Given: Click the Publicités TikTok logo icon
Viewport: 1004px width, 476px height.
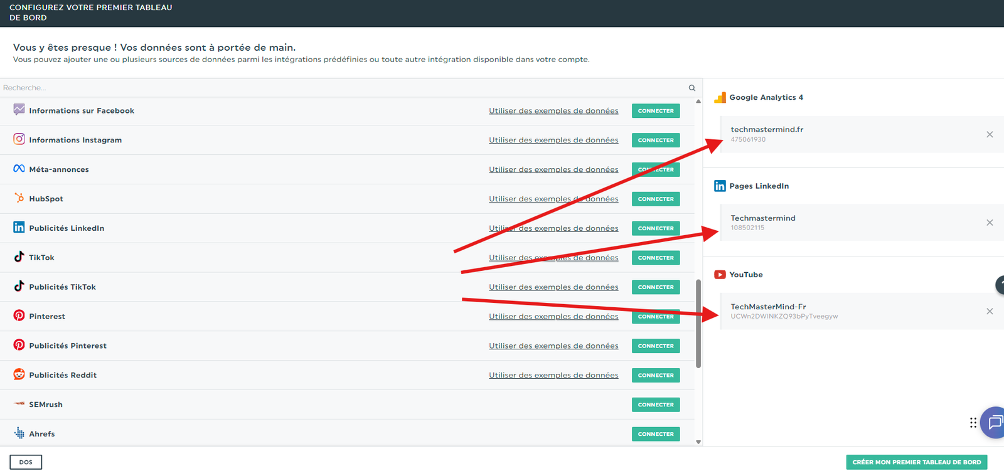Looking at the screenshot, I should click(x=19, y=286).
